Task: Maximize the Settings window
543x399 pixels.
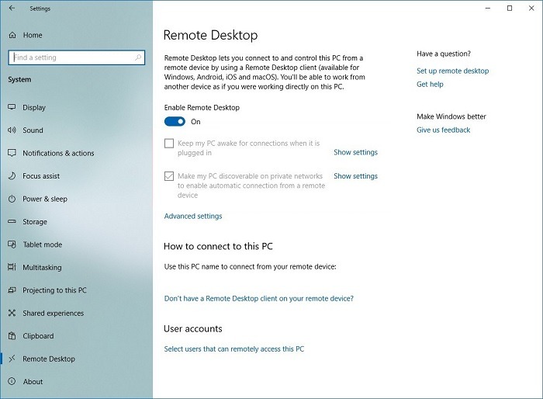Action: (x=510, y=9)
